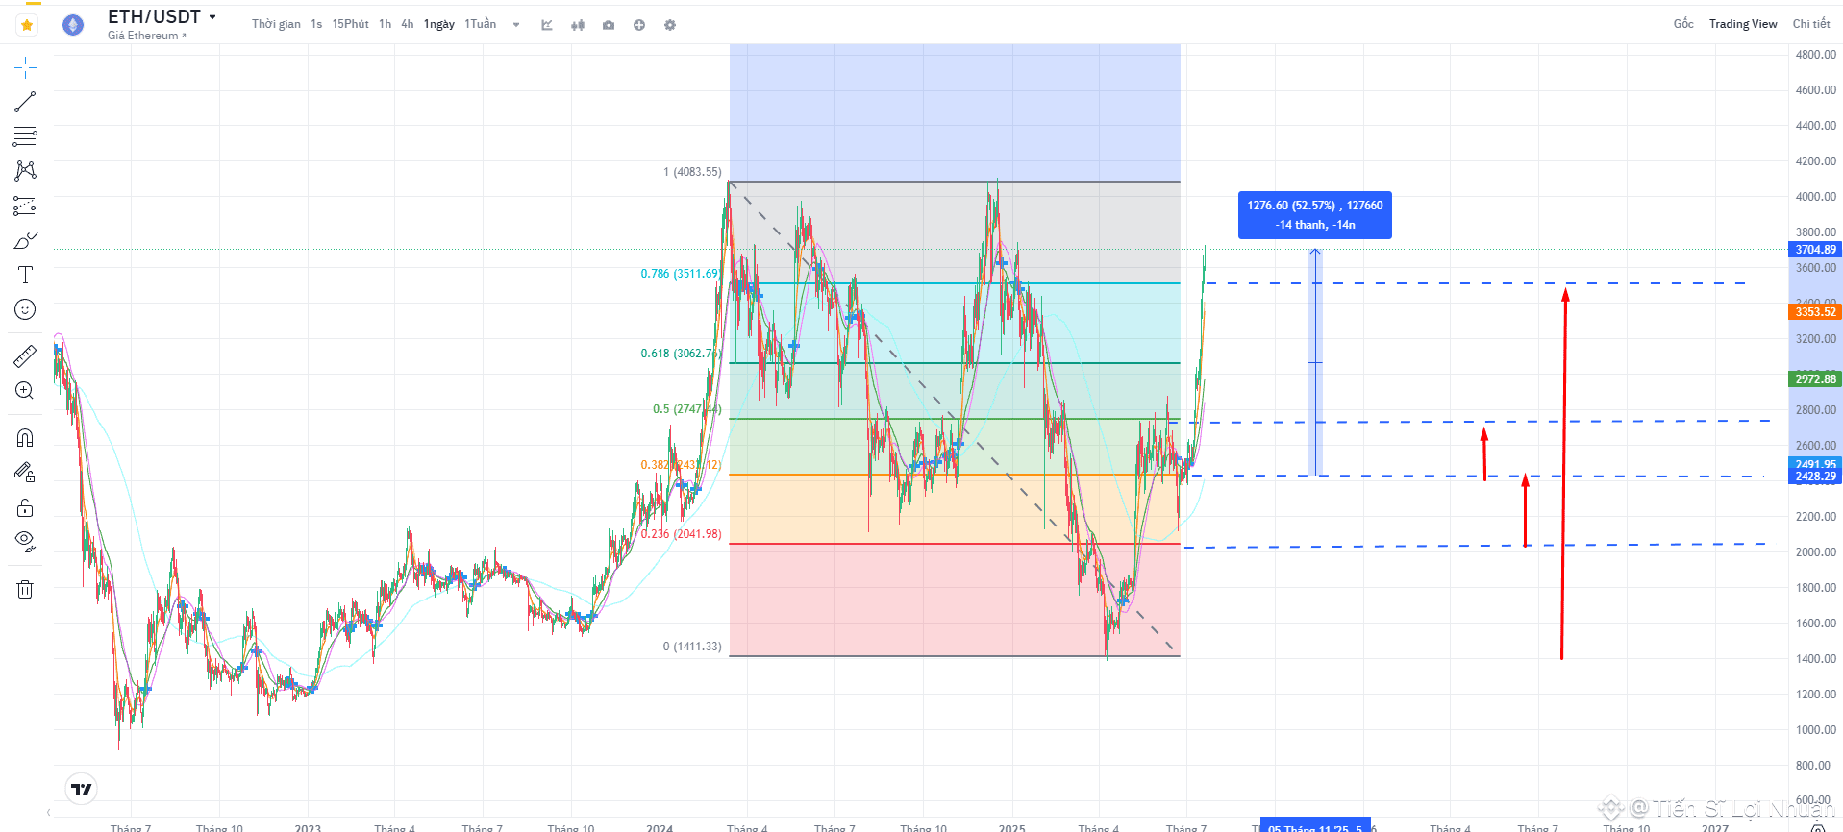Click the Fibonacci 0.236 (2041.98) level label
1843x832 pixels.
click(681, 534)
